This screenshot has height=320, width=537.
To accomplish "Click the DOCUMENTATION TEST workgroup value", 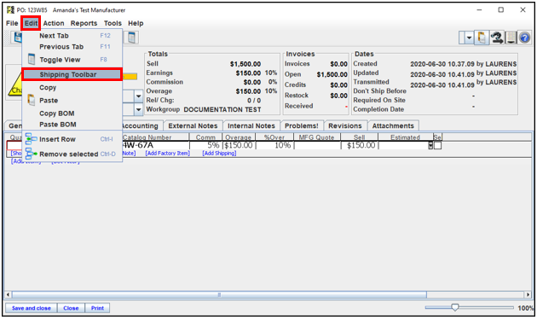I will (222, 110).
